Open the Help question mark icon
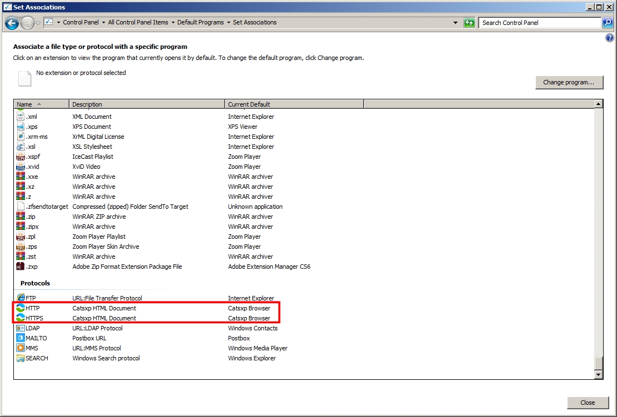 pos(610,38)
